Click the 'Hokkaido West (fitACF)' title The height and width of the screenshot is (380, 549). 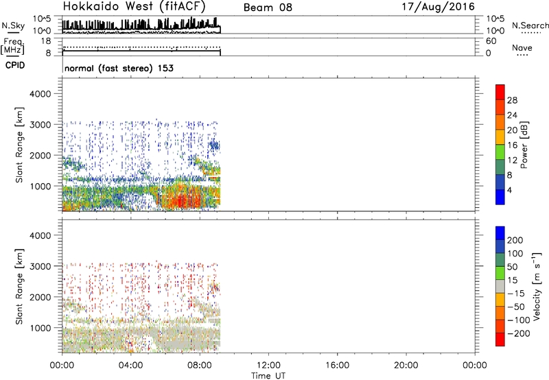(x=134, y=6)
